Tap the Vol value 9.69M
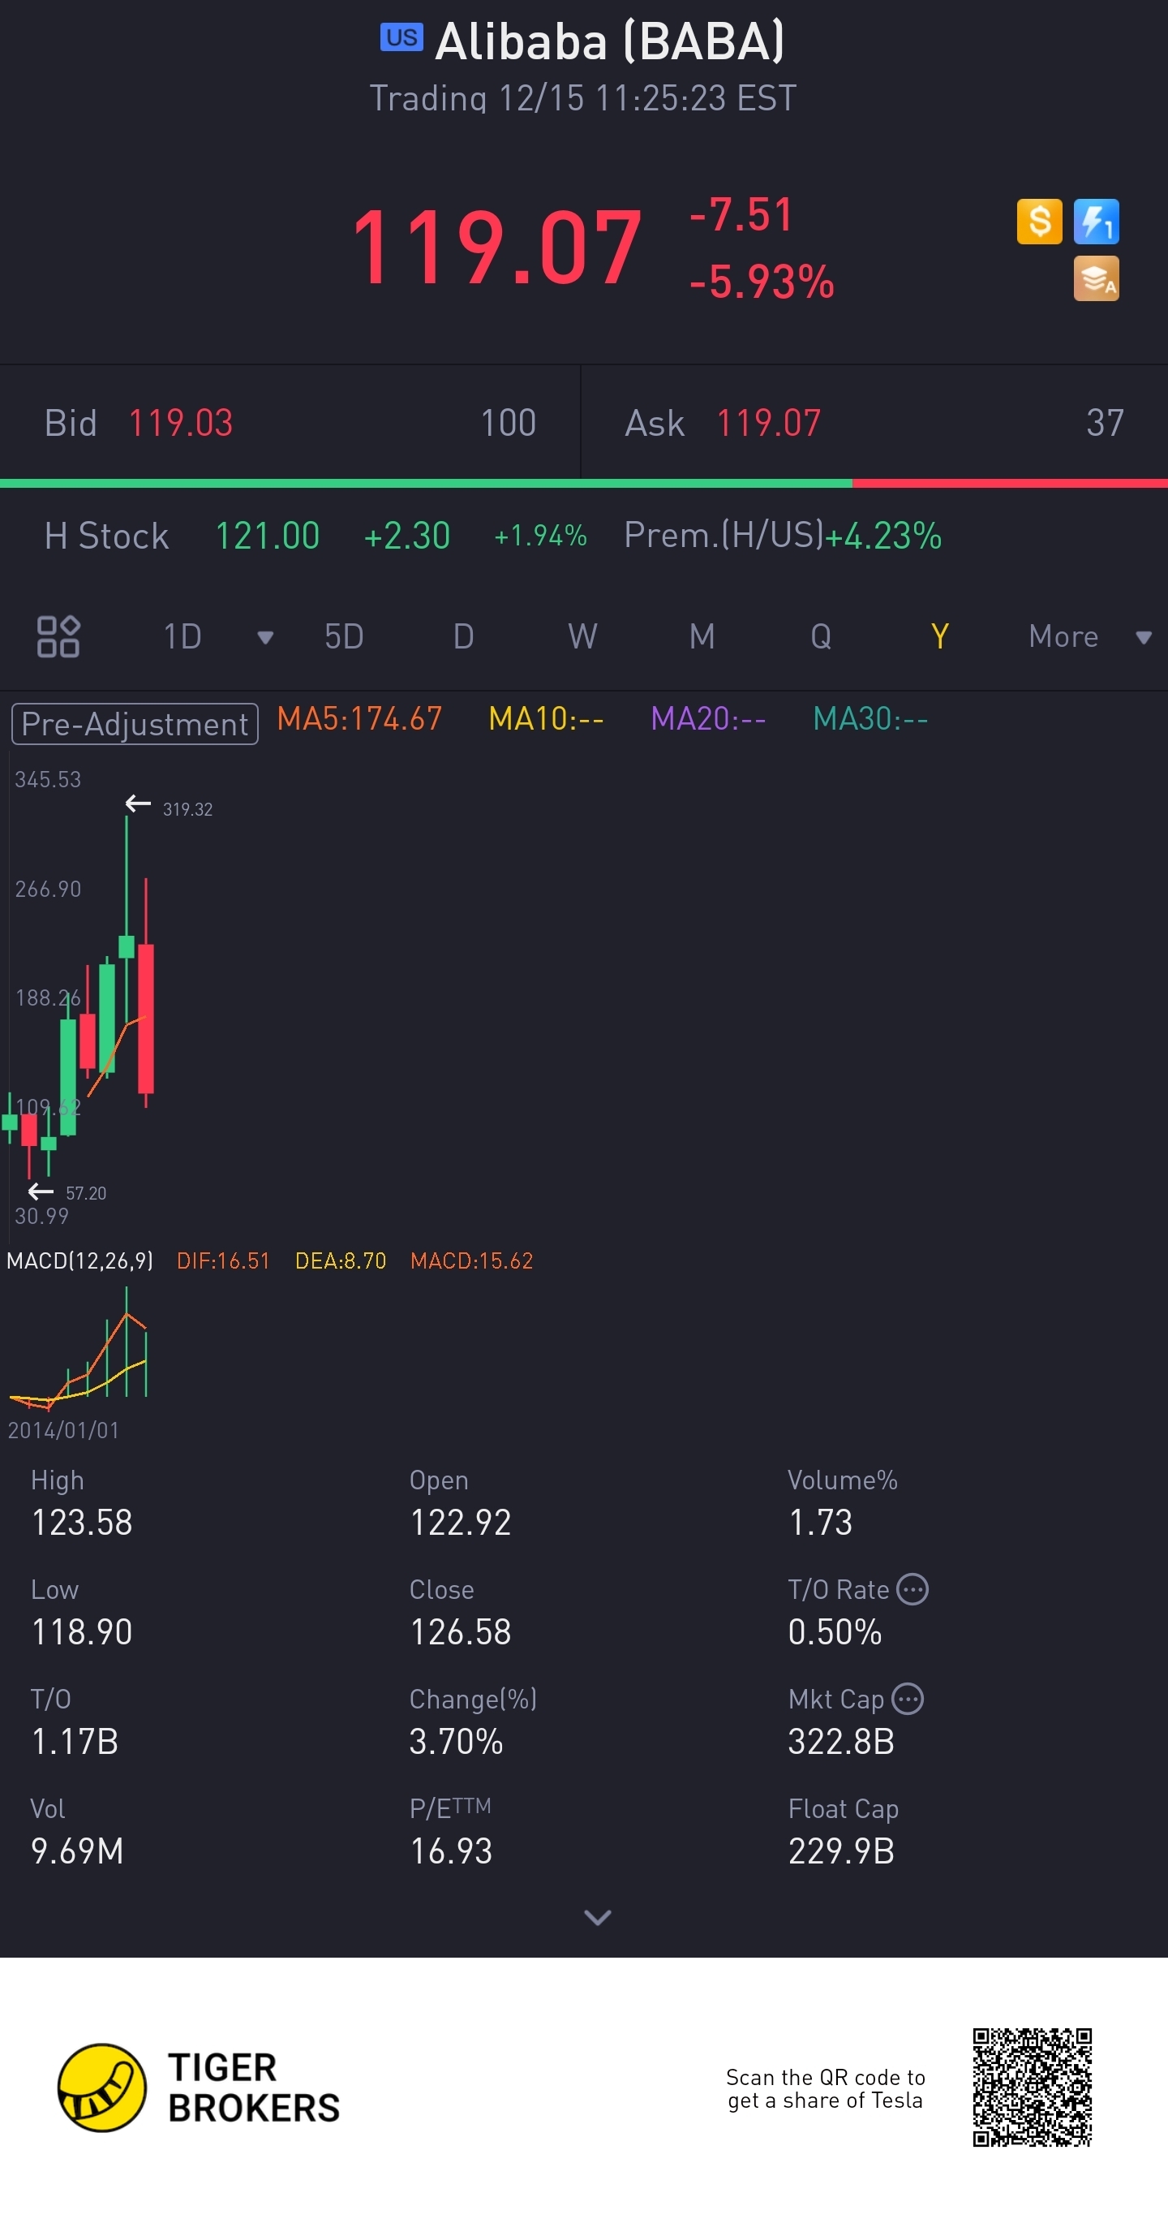Screen dimensions: 1168x2219 (78, 1851)
